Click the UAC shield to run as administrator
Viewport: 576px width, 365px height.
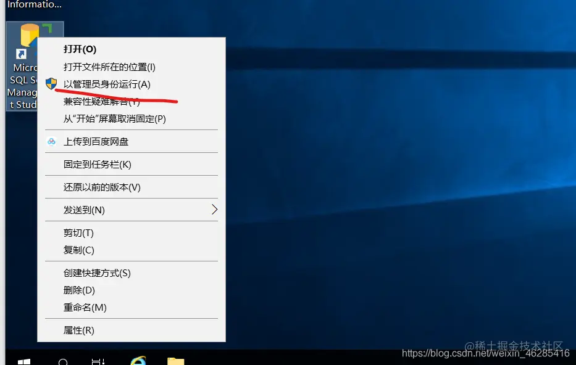tap(52, 83)
